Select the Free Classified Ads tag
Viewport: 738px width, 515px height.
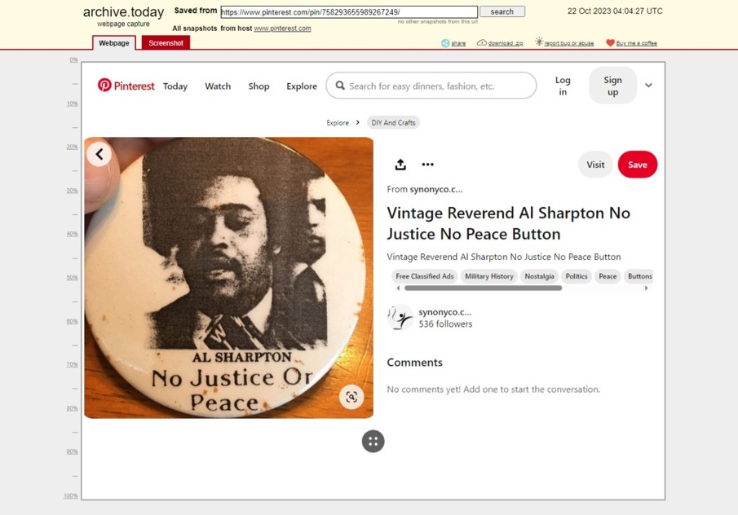425,276
